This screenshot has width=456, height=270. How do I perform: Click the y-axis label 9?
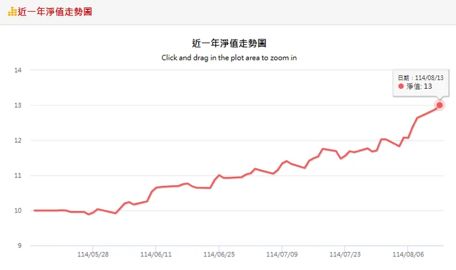coord(20,245)
